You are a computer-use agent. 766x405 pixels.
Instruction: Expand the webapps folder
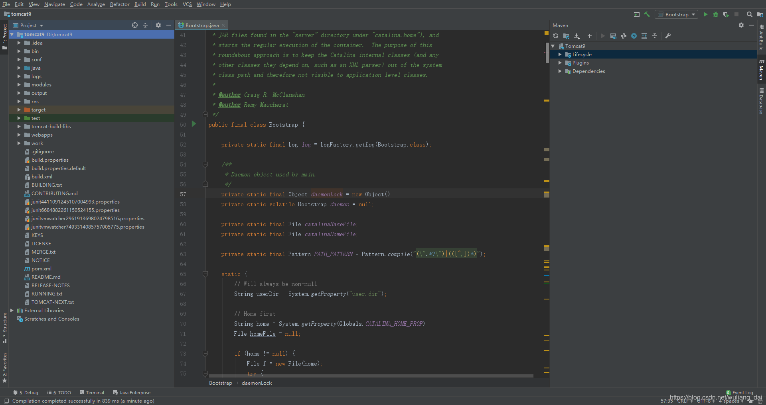pyautogui.click(x=19, y=135)
